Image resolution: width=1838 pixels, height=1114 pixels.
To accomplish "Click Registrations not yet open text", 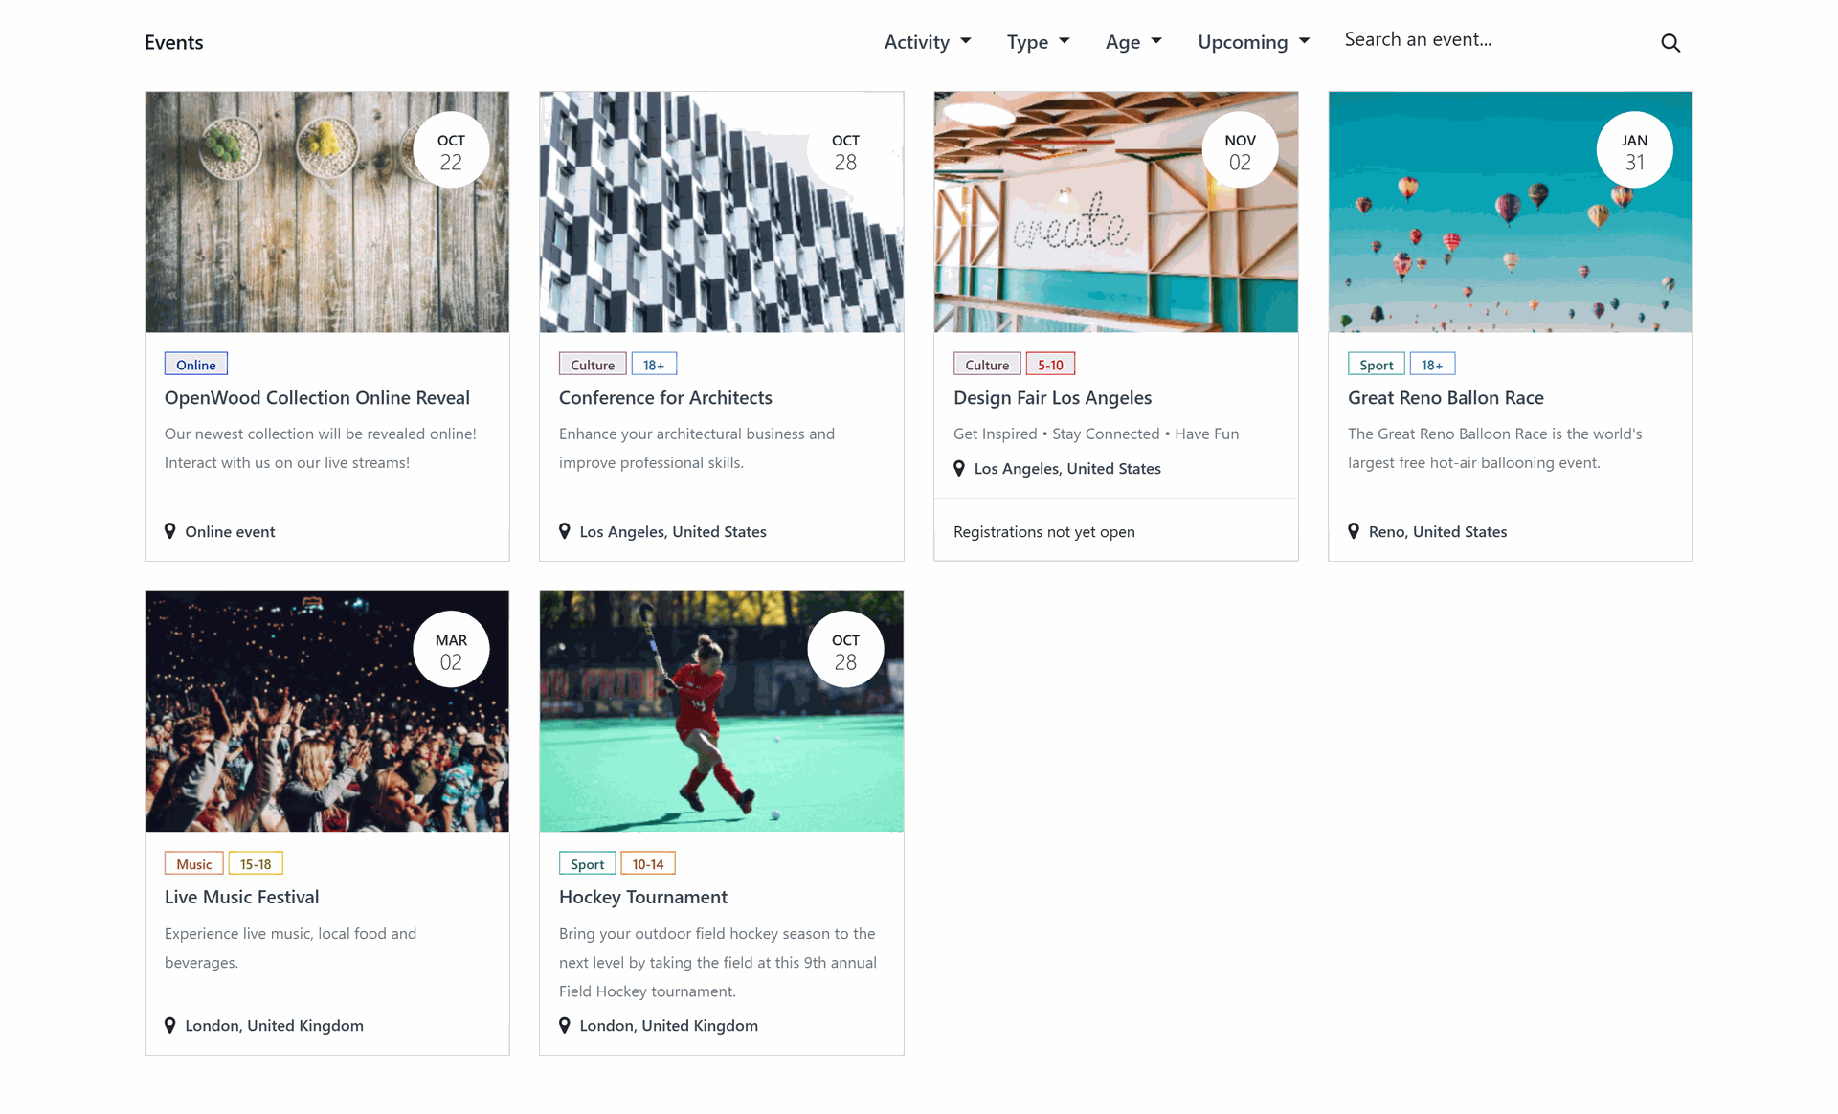I will click(x=1043, y=531).
